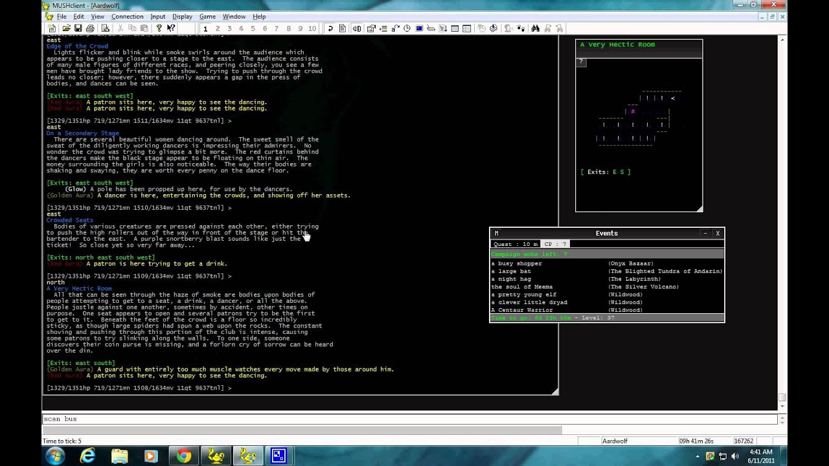Image resolution: width=829 pixels, height=466 pixels.
Task: Click the binoculars Find icon
Action: tap(535, 28)
